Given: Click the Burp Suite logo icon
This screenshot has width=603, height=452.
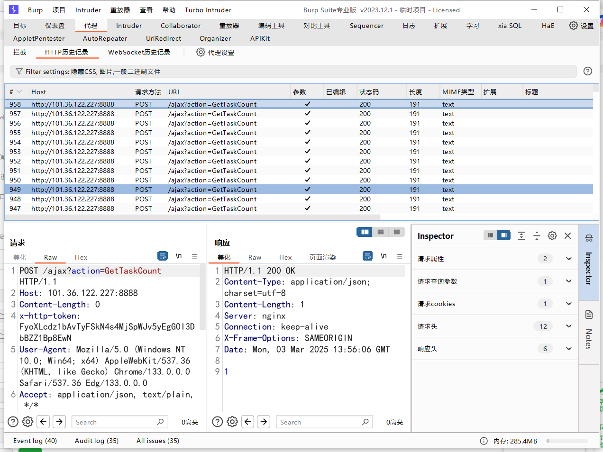Looking at the screenshot, I should tap(14, 9).
